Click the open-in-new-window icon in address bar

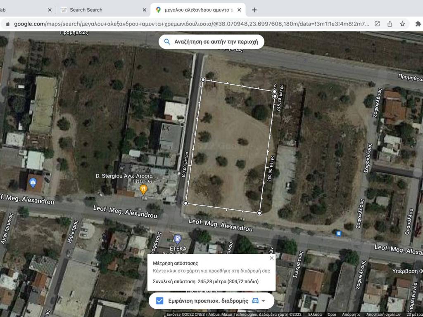377,24
